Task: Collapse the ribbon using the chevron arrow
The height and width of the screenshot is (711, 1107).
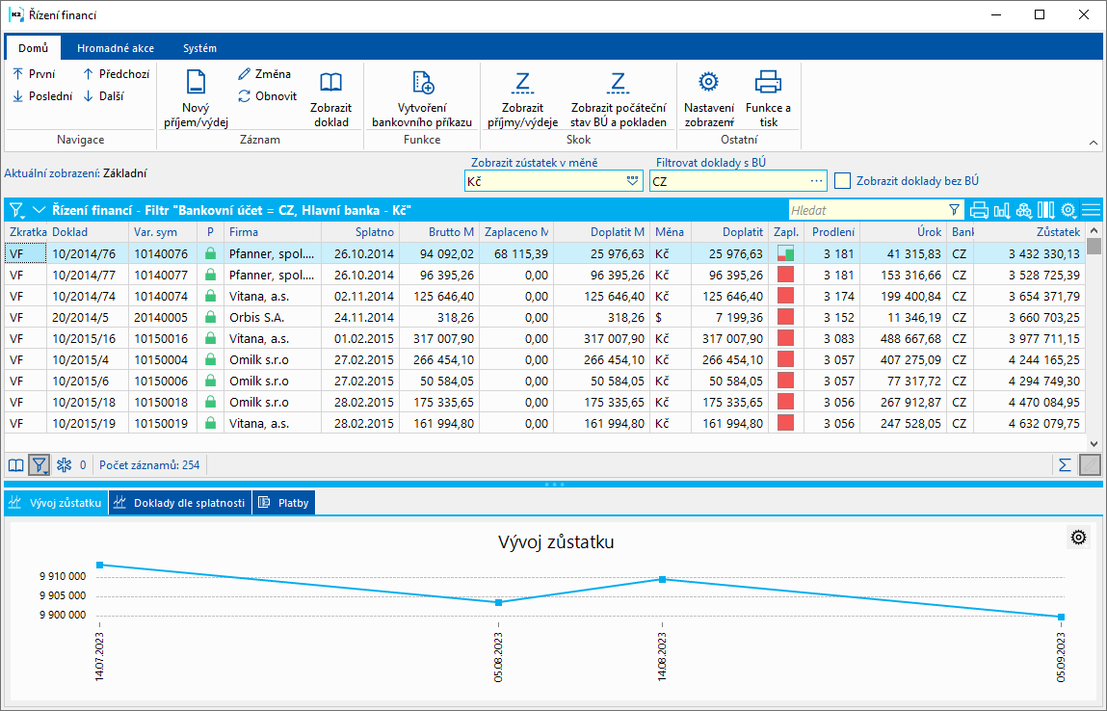Action: pos(1094,143)
